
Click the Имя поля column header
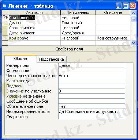click(x=34, y=12)
